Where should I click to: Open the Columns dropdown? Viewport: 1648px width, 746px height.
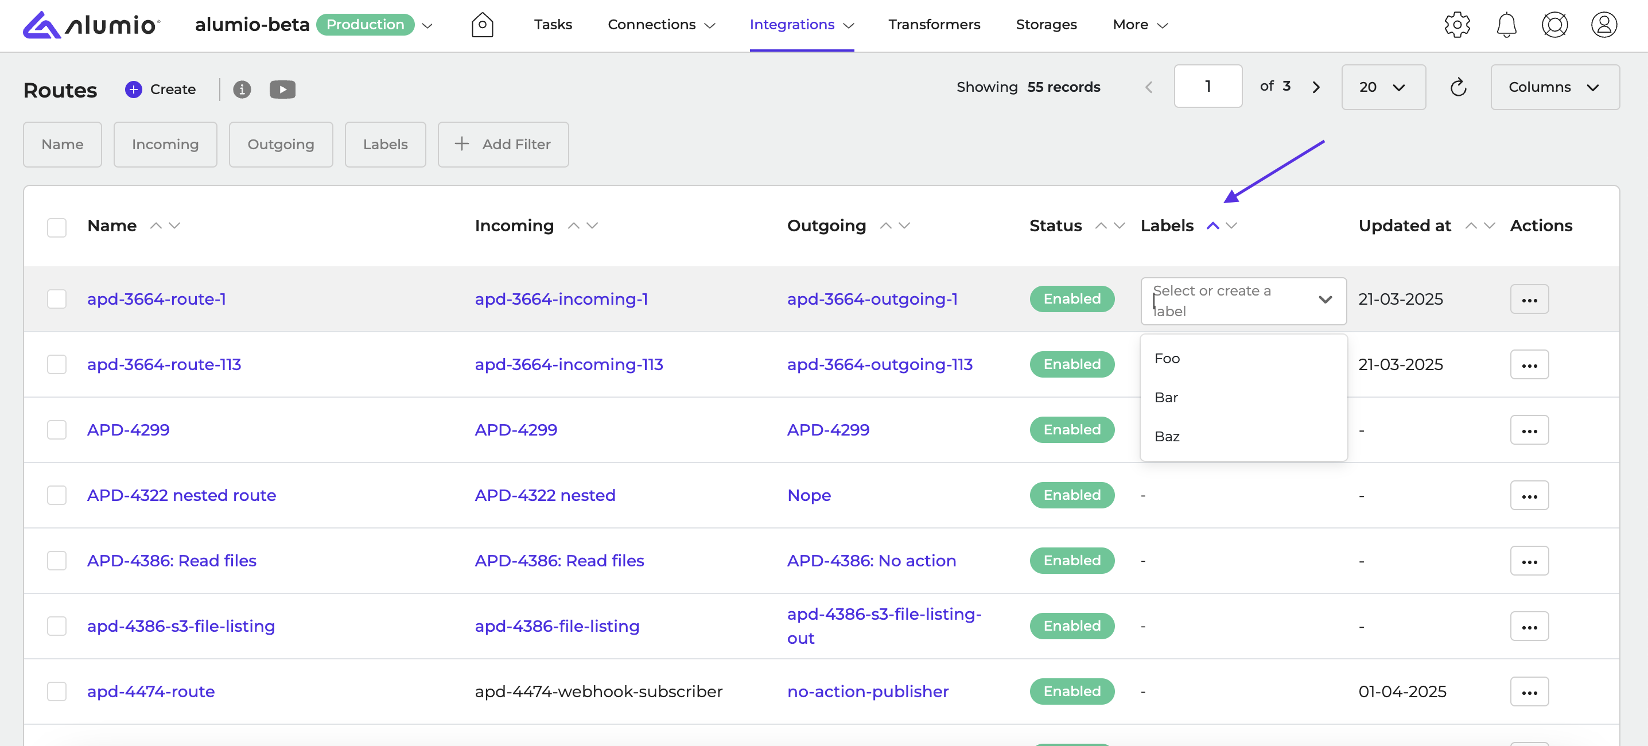1554,87
